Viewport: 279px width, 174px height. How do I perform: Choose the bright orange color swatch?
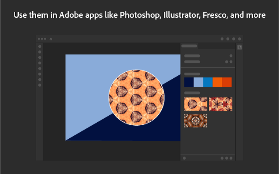click(x=217, y=82)
